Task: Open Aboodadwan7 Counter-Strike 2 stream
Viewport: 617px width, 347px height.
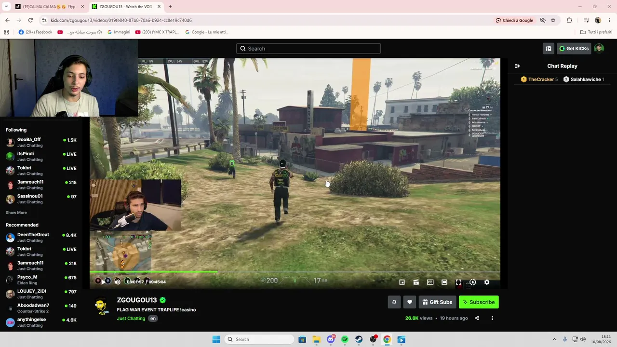Action: tap(41, 308)
